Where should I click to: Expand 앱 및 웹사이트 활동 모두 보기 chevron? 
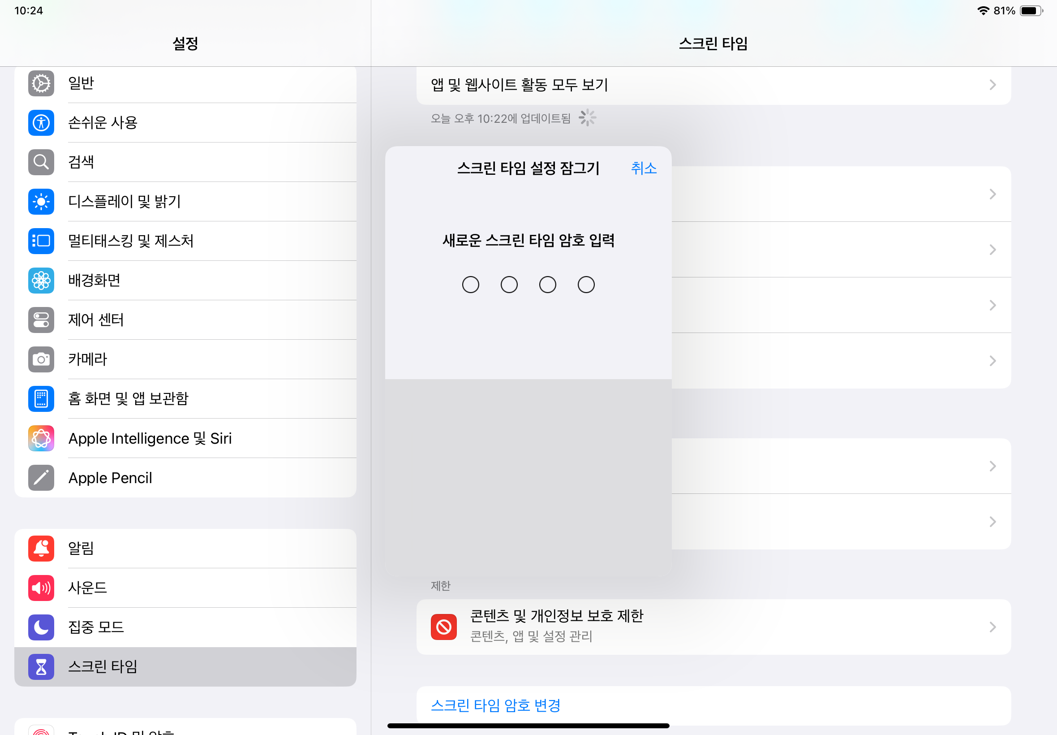coord(993,85)
